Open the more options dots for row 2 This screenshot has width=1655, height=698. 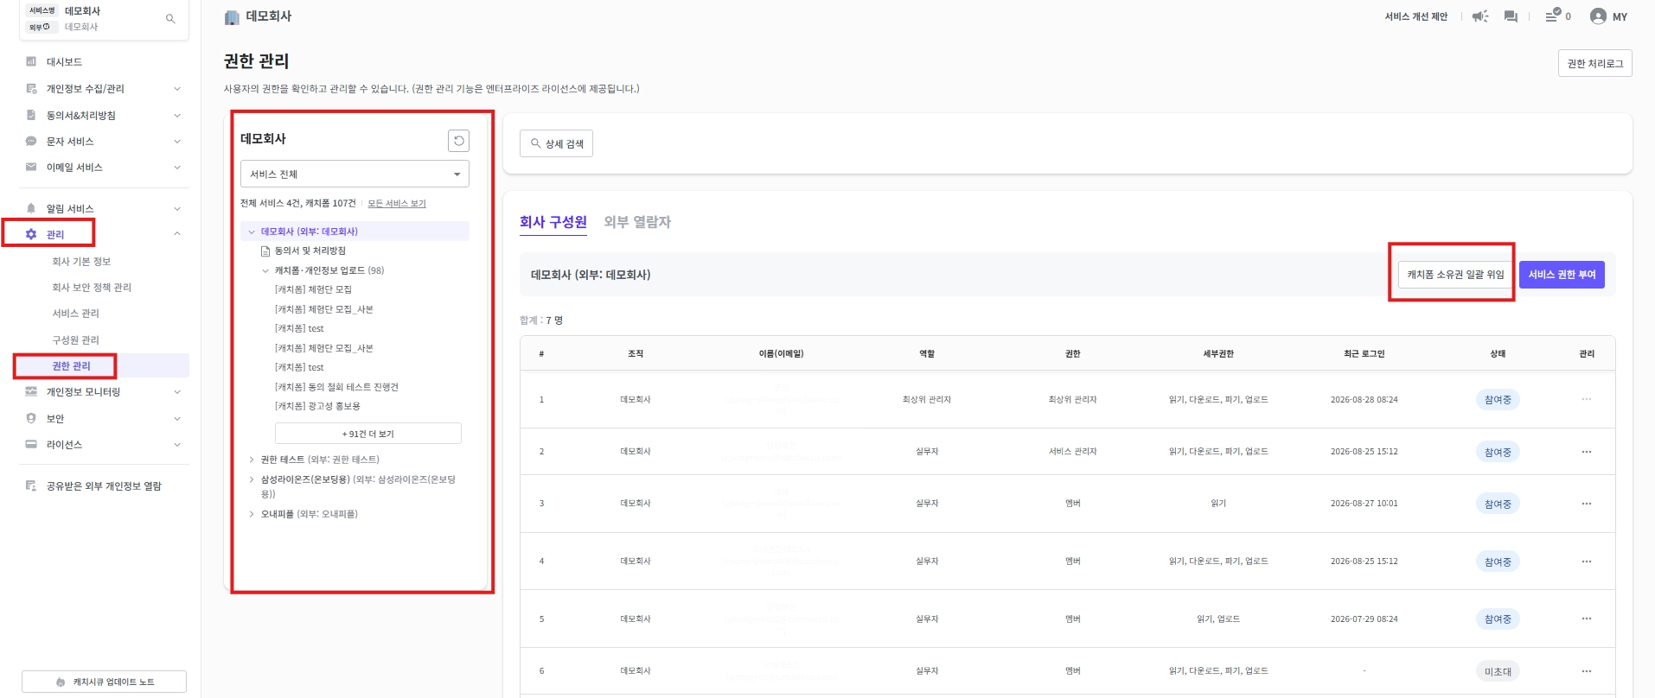pos(1587,452)
